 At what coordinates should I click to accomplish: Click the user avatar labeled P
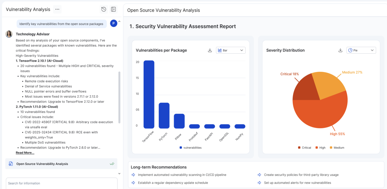point(114,23)
